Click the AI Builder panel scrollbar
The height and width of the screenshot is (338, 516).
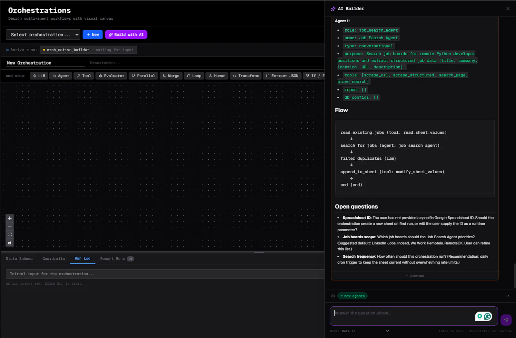(x=515, y=276)
